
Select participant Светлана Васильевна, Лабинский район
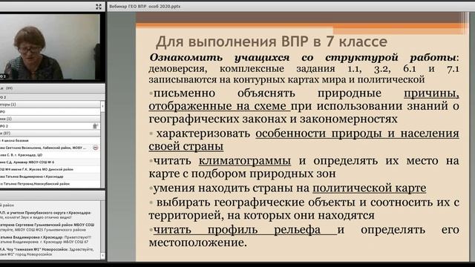click(x=50, y=148)
